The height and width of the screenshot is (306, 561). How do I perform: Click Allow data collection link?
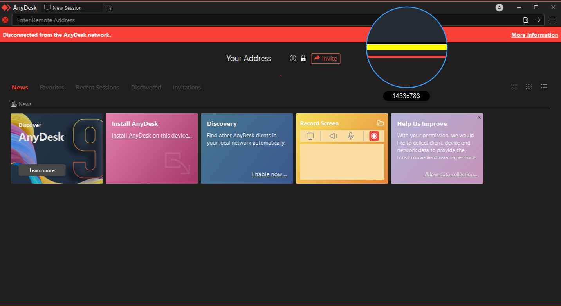[x=451, y=174]
